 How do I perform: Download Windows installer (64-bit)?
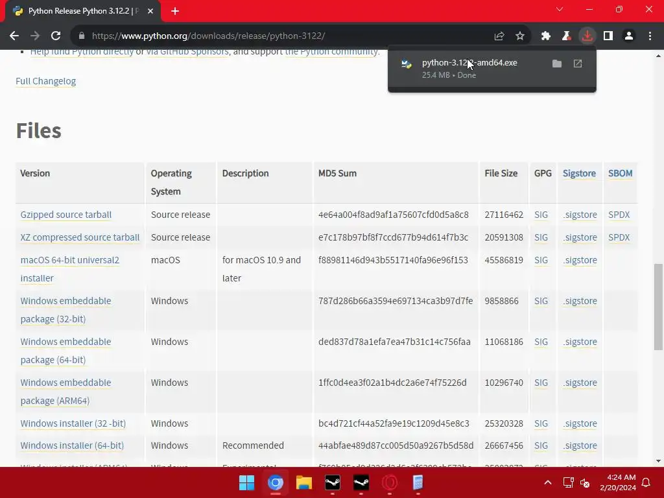coord(72,445)
